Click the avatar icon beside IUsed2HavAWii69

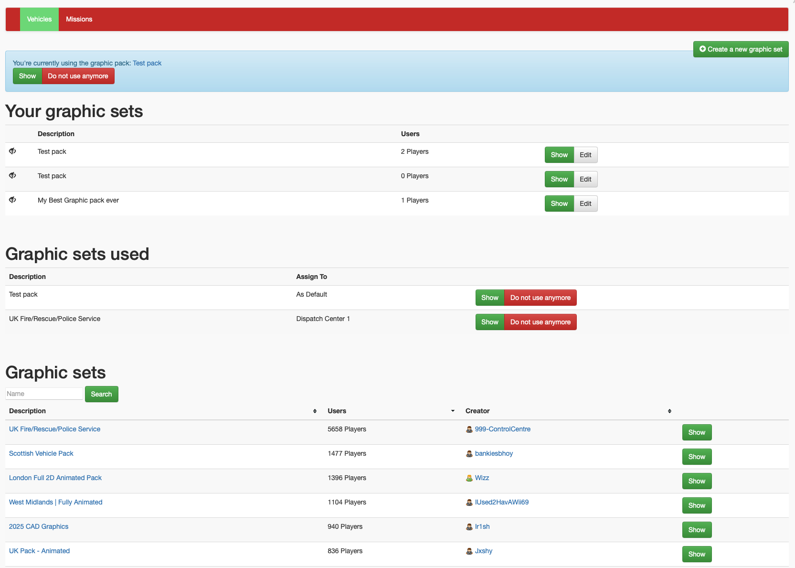[469, 503]
